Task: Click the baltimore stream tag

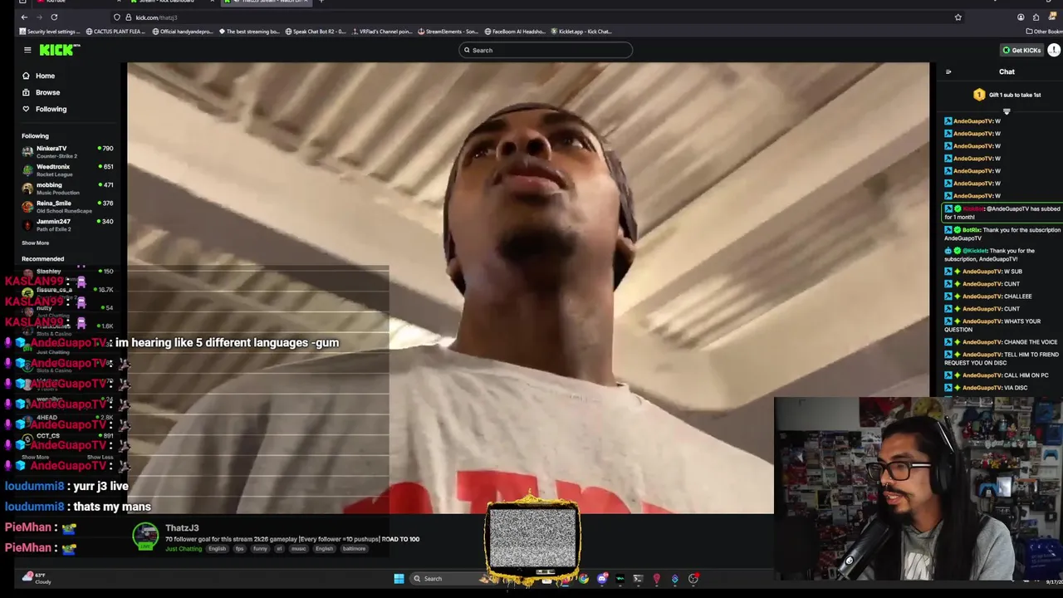Action: [x=354, y=549]
